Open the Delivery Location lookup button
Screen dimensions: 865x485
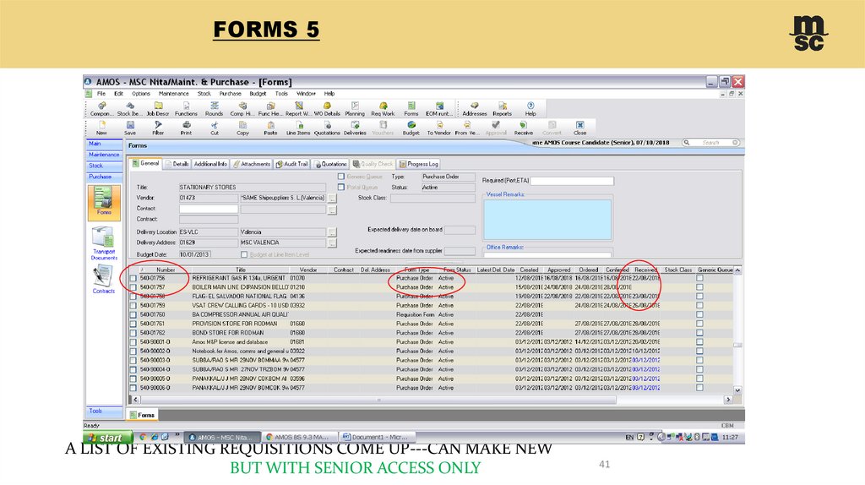point(332,232)
